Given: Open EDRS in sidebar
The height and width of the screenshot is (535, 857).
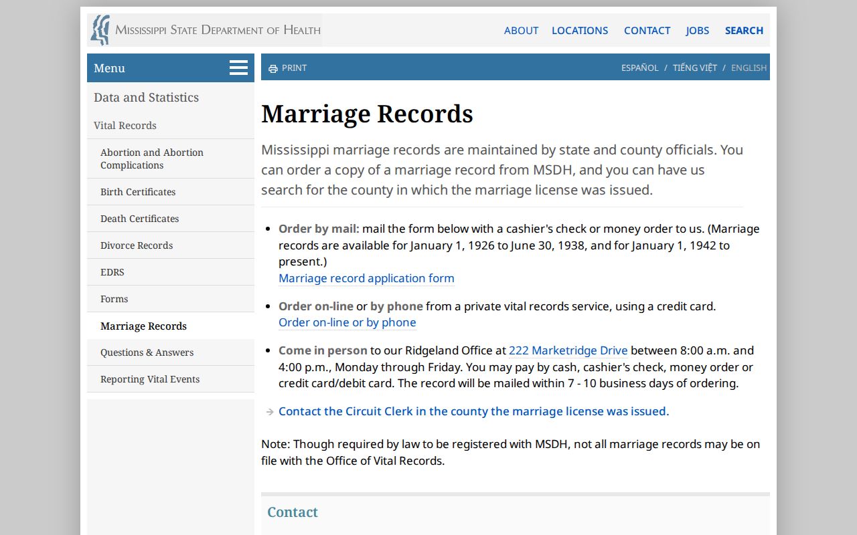Looking at the screenshot, I should pyautogui.click(x=171, y=272).
